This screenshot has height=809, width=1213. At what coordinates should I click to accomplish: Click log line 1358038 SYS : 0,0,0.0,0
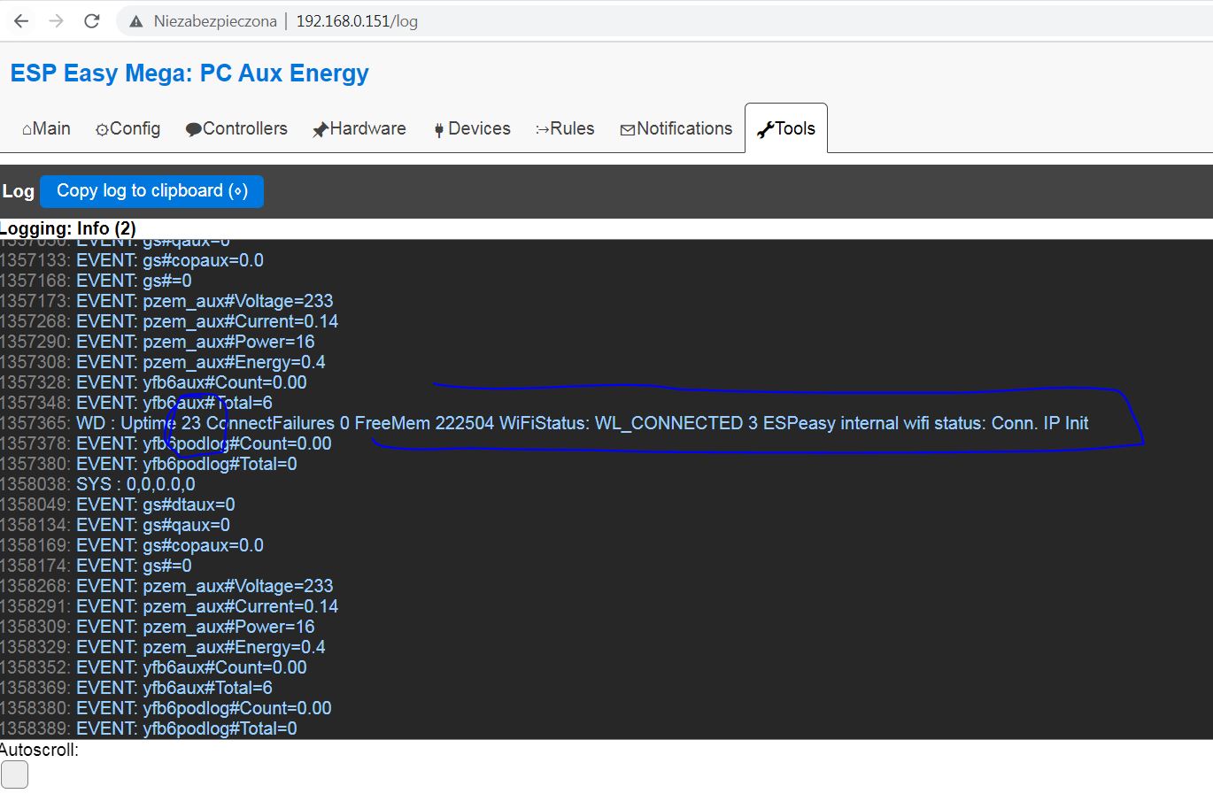(x=98, y=484)
